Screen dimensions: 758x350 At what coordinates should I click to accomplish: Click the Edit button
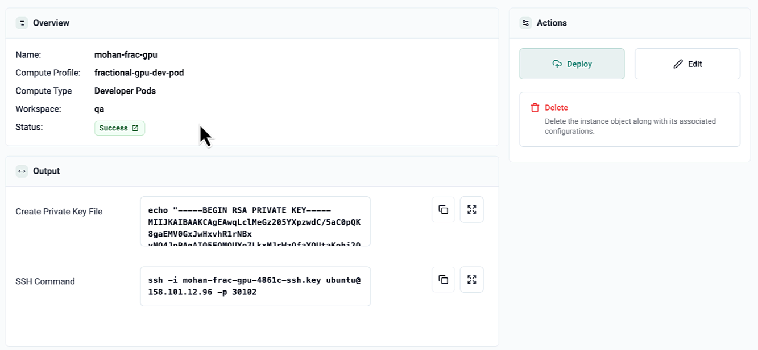point(687,64)
